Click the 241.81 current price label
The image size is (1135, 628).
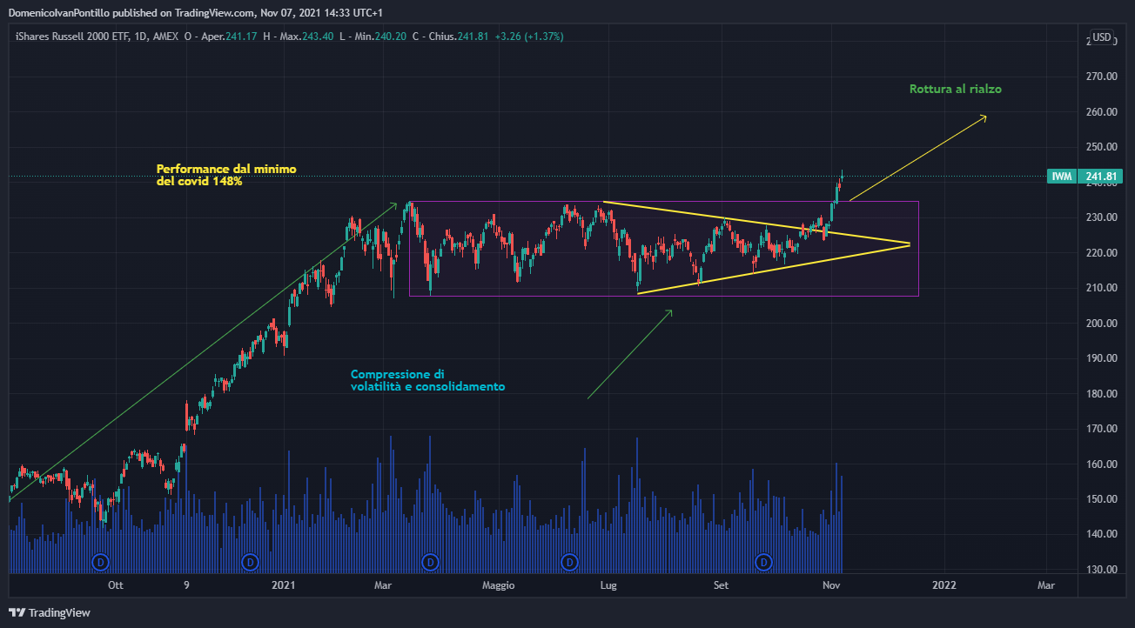[1100, 177]
